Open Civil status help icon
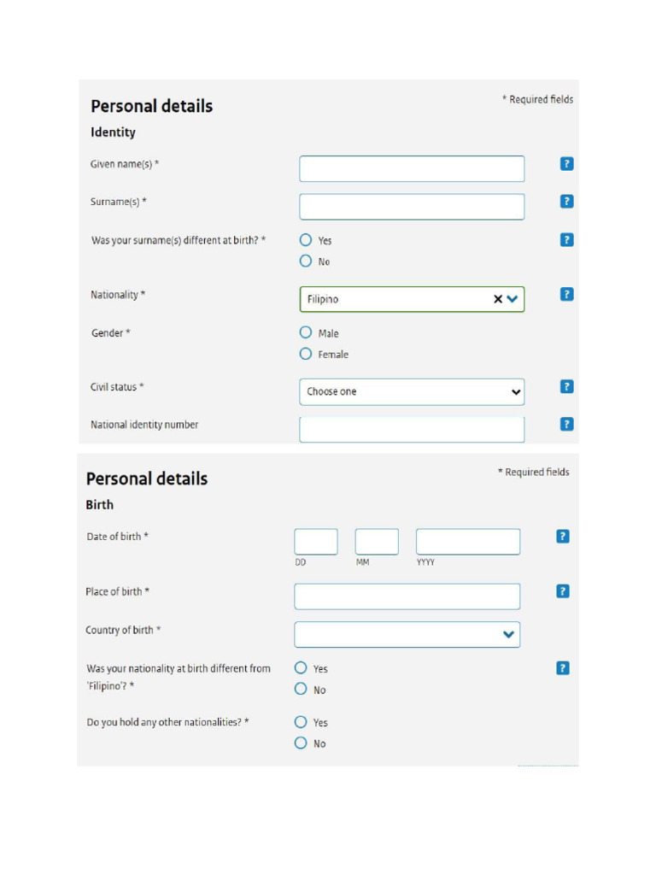 coord(566,386)
